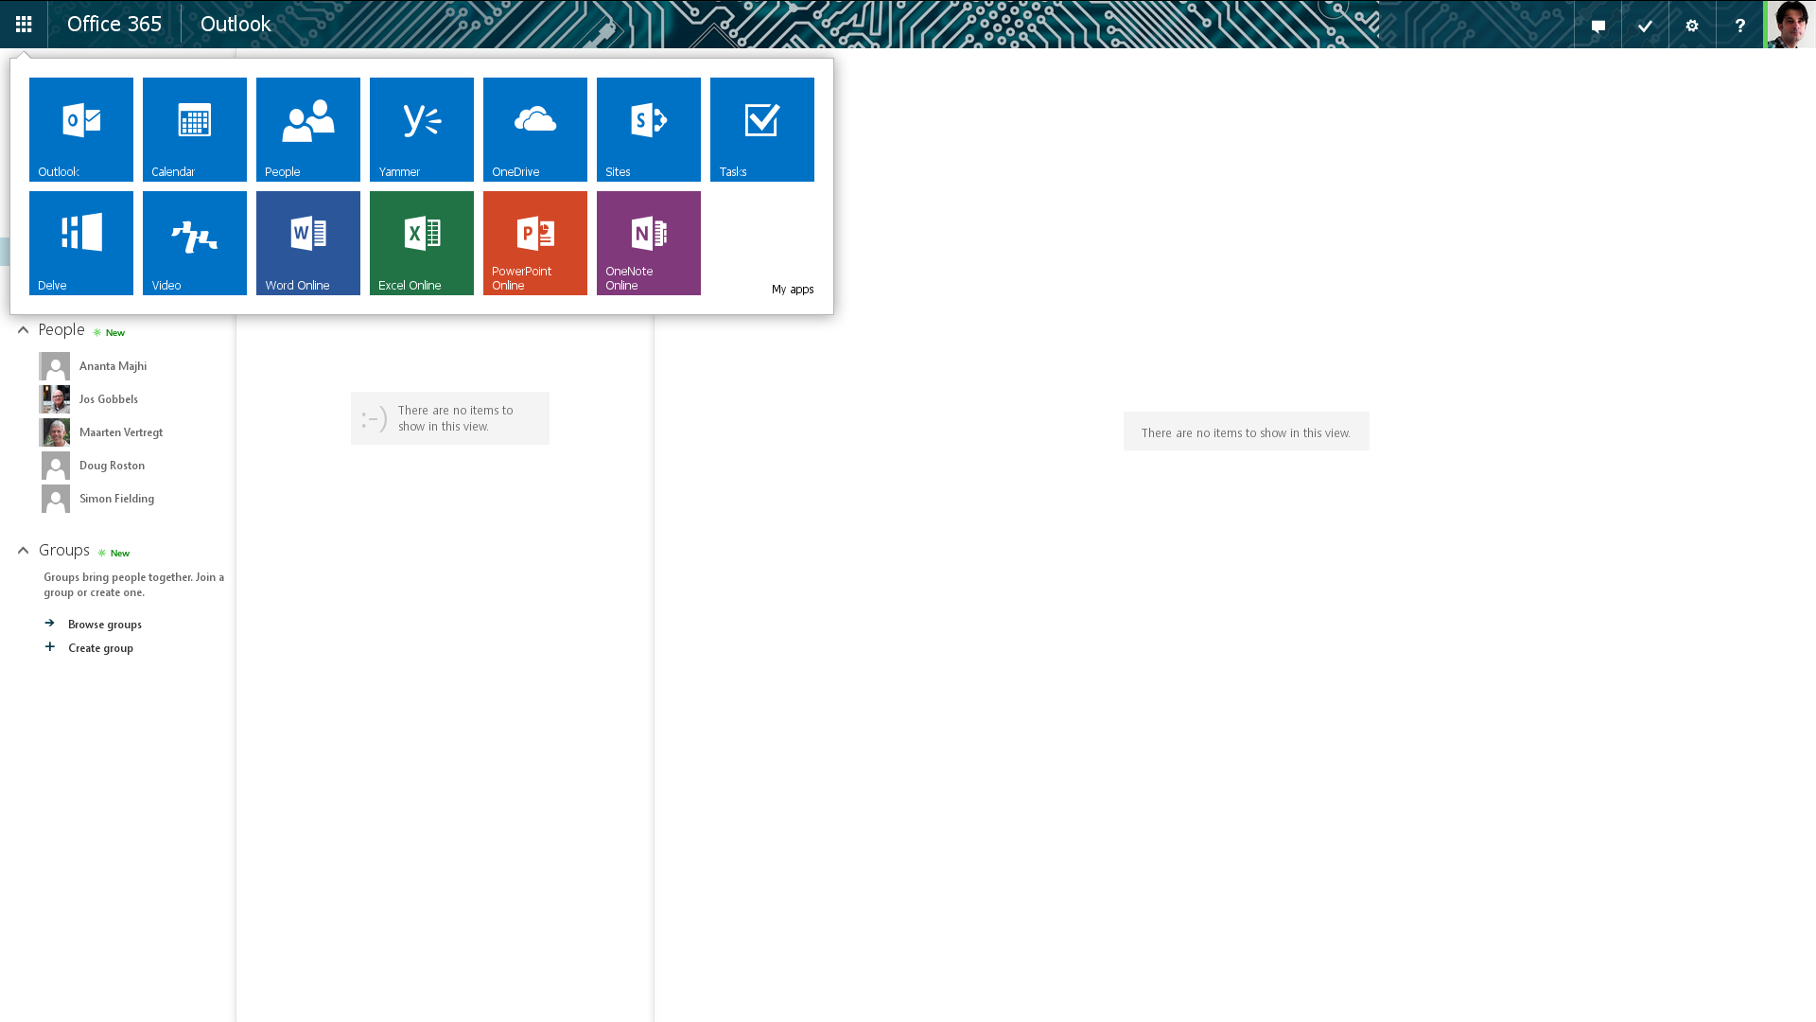Launch Excel Online tile
This screenshot has height=1022, width=1816.
tap(422, 243)
